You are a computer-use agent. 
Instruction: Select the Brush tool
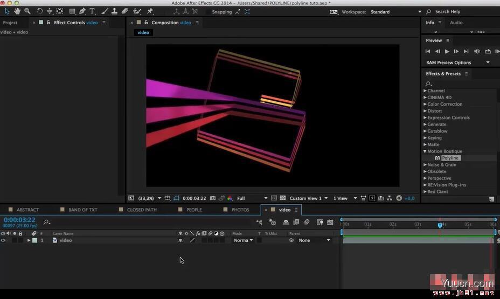click(105, 11)
